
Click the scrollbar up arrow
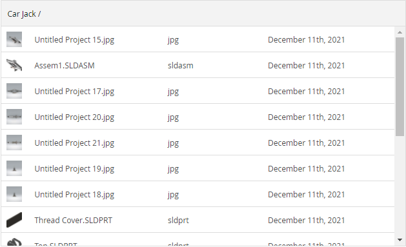pyautogui.click(x=400, y=32)
